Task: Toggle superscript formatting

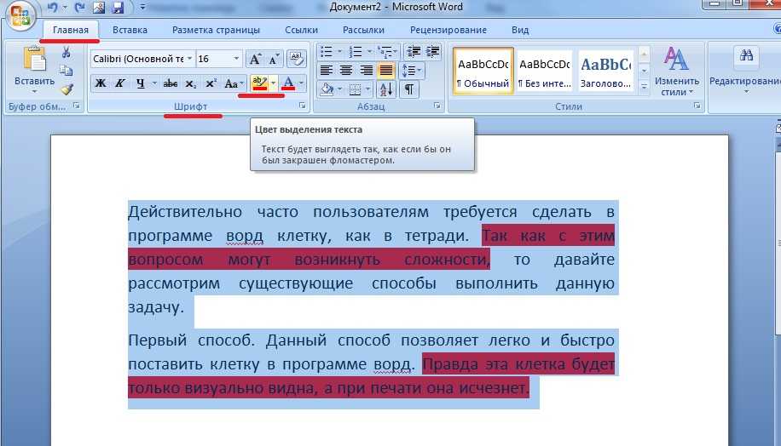Action: (211, 83)
